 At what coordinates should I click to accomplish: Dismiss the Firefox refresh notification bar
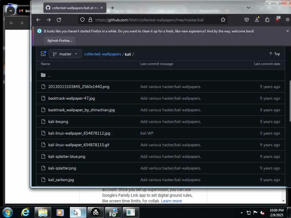[x=288, y=31]
